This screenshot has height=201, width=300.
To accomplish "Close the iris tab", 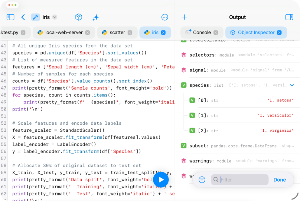I will (x=163, y=33).
